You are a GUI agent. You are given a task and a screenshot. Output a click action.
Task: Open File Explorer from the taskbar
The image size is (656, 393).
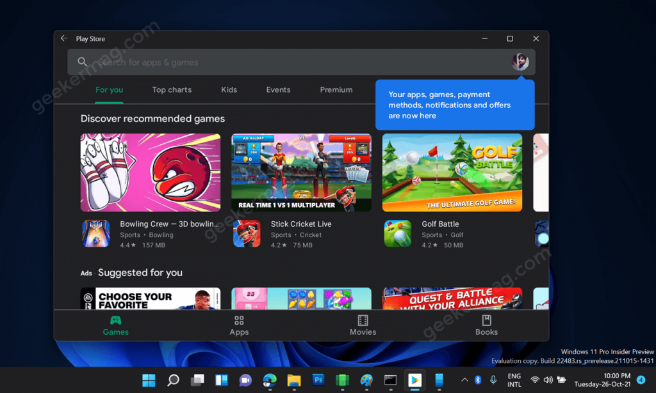pyautogui.click(x=294, y=380)
